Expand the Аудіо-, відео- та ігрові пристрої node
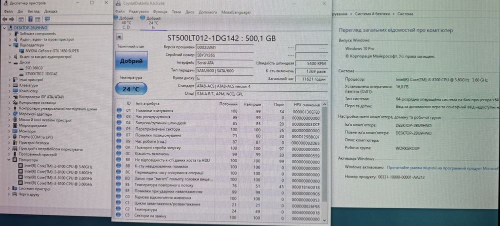The image size is (500, 226). tap(10, 39)
